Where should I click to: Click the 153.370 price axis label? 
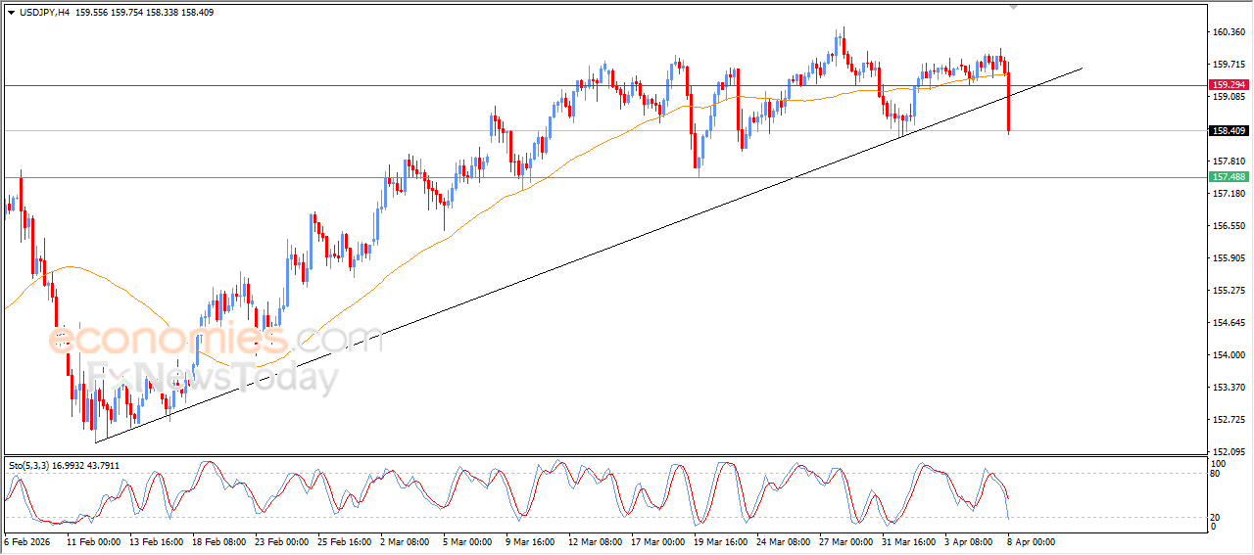[x=1228, y=388]
